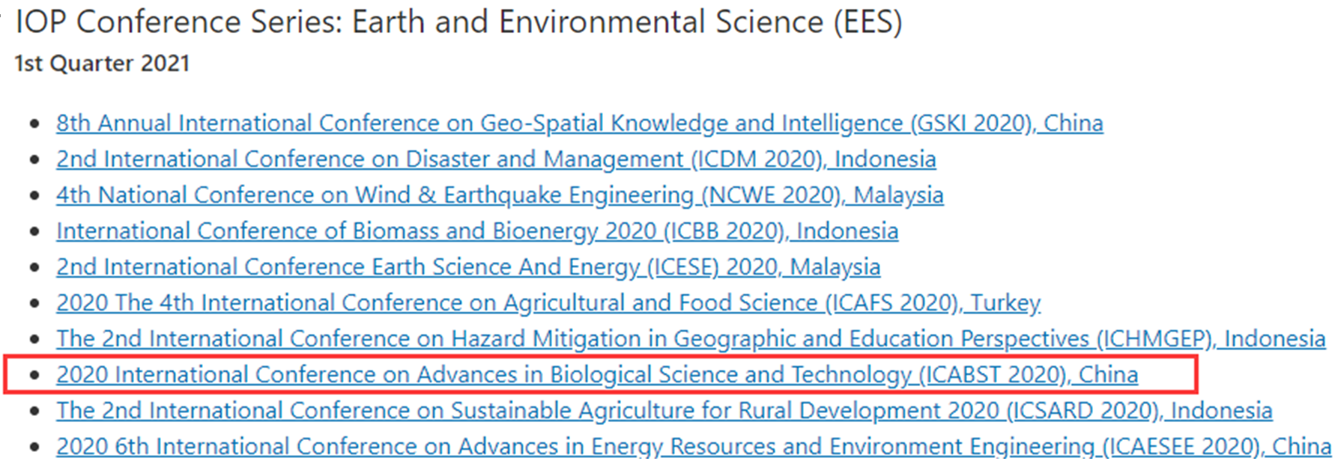The width and height of the screenshot is (1335, 464).
Task: Open the highlighted ICABST 2020 China link
Action: [597, 375]
